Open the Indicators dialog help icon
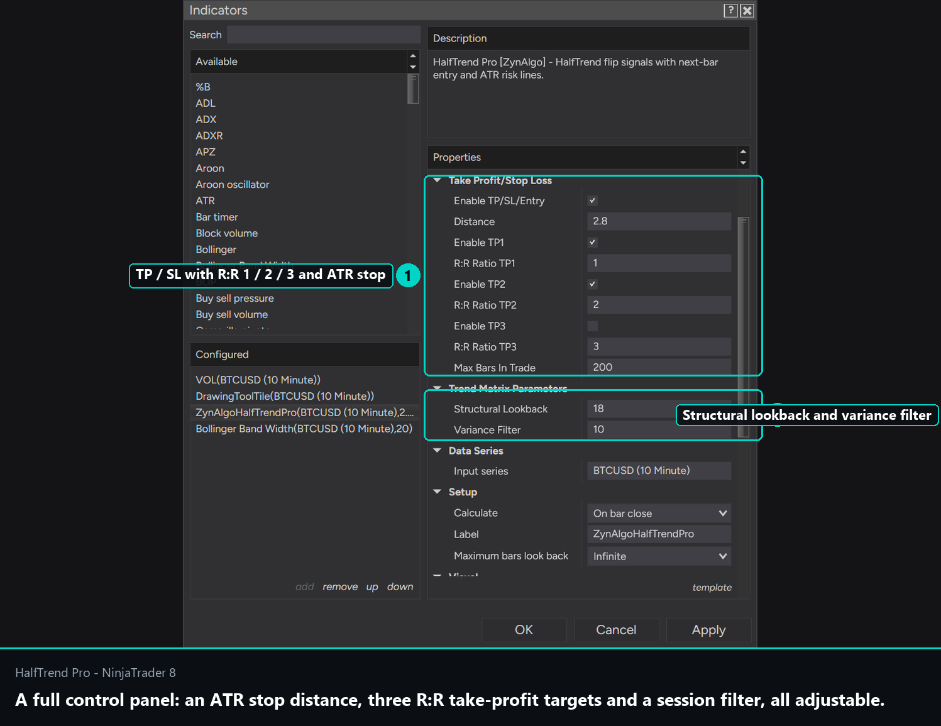 [x=730, y=10]
